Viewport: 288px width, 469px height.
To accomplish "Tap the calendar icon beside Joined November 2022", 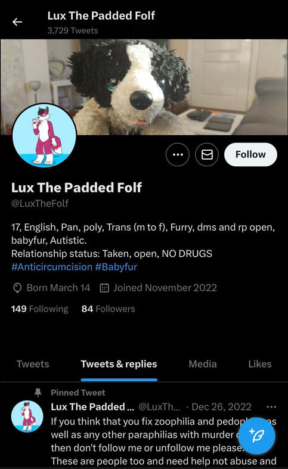I will 104,288.
